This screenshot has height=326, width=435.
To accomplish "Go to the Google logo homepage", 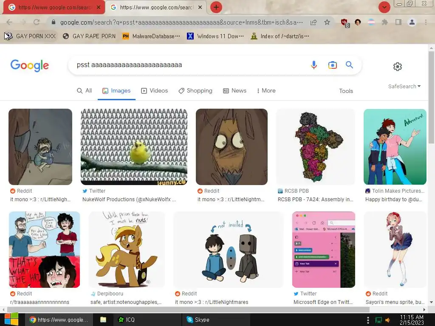I will click(29, 65).
